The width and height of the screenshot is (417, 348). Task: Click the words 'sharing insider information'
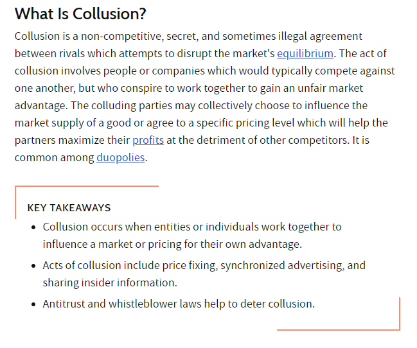pos(109,283)
